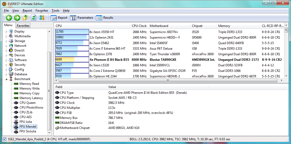Select the Multimedia tree icon
This screenshot has height=144, width=291.
11,36
